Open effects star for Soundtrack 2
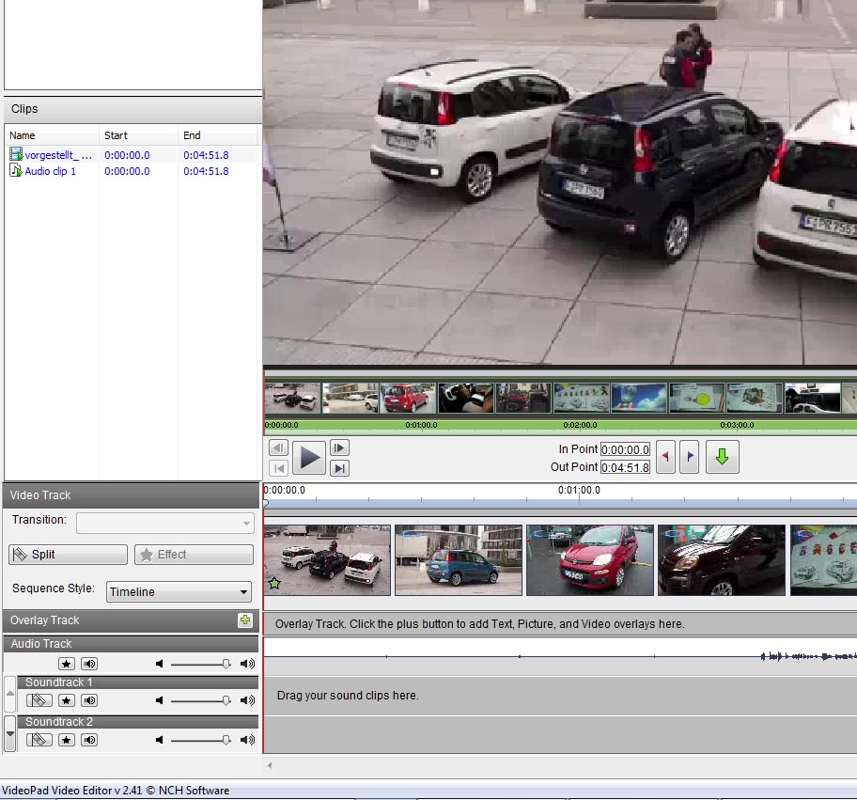 (66, 740)
